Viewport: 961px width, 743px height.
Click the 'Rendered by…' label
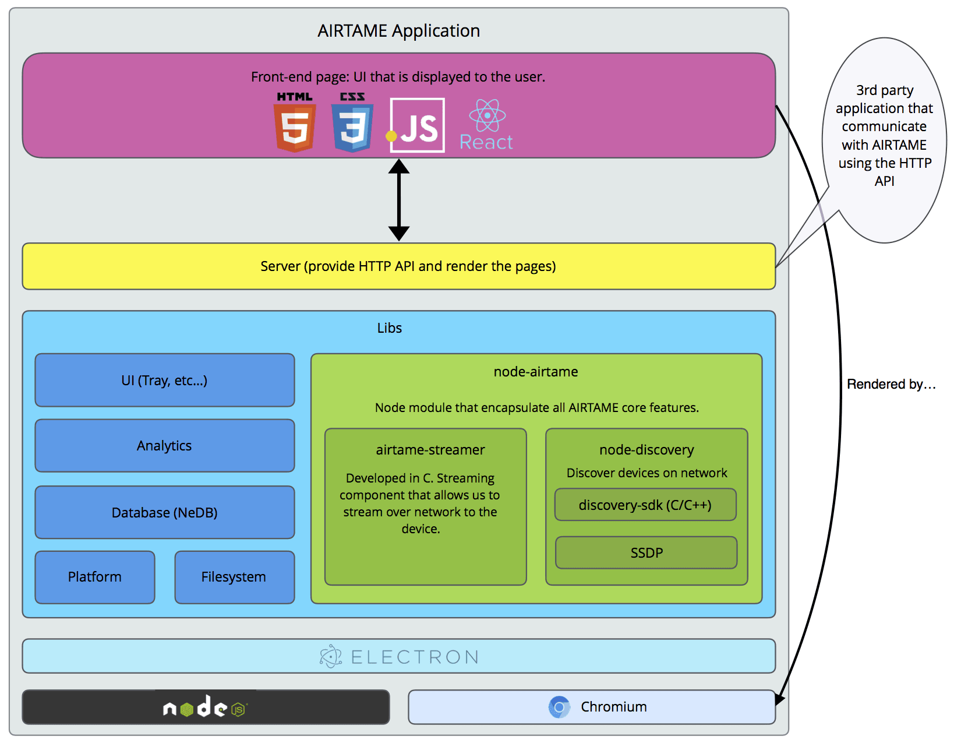(891, 384)
